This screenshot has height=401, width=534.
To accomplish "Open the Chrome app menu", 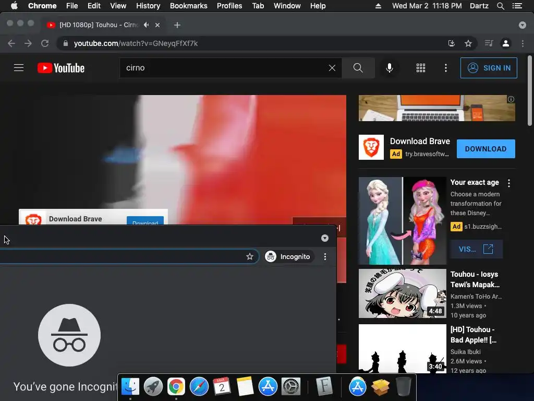I will [42, 6].
